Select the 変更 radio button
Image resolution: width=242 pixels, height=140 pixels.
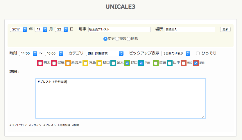click(105, 39)
